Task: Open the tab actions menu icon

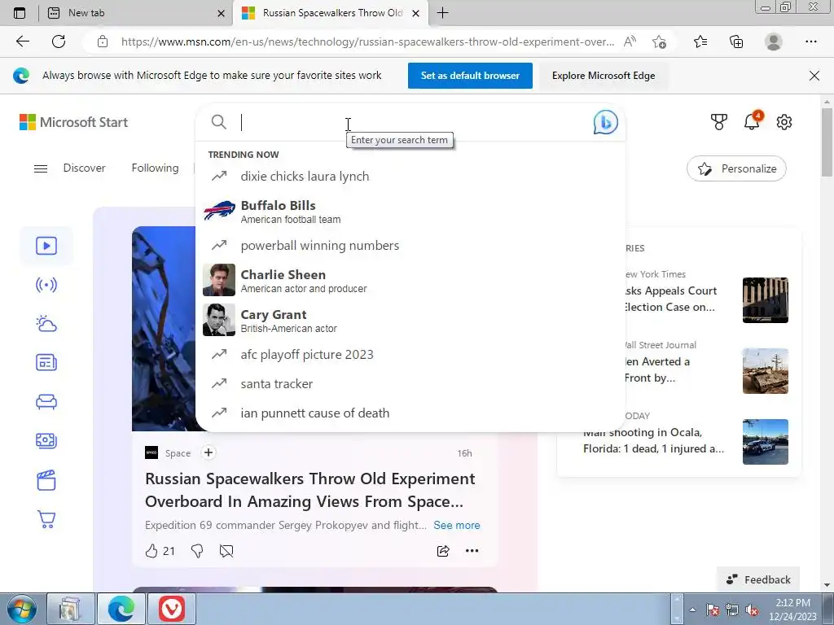Action: coord(20,13)
